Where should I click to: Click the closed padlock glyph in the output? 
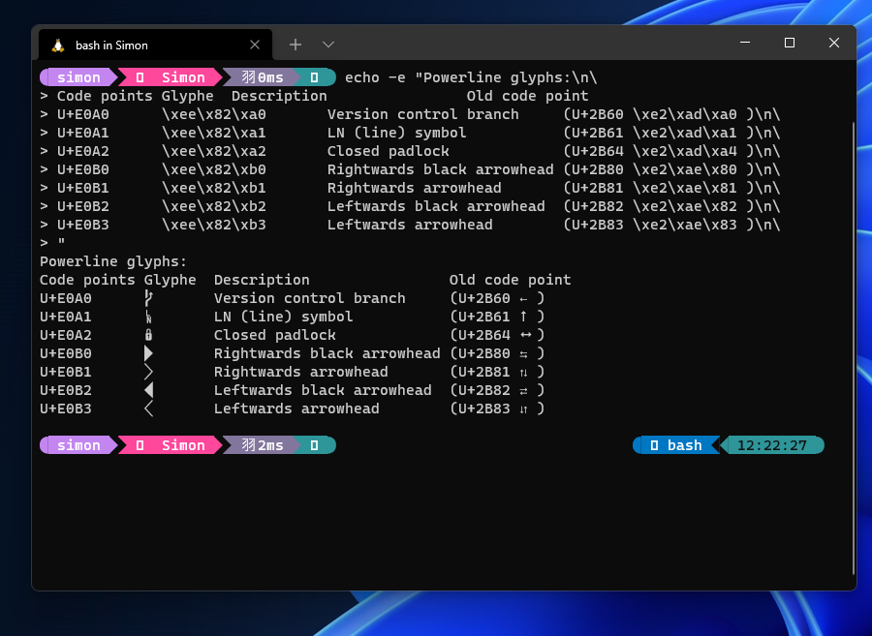click(x=147, y=335)
